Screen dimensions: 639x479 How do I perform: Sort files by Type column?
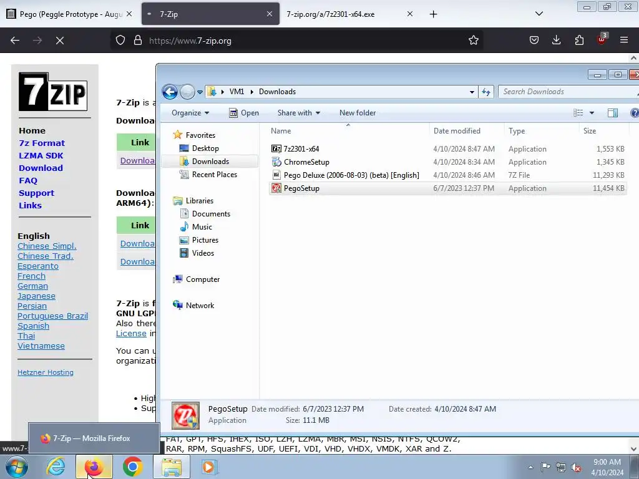(x=541, y=131)
